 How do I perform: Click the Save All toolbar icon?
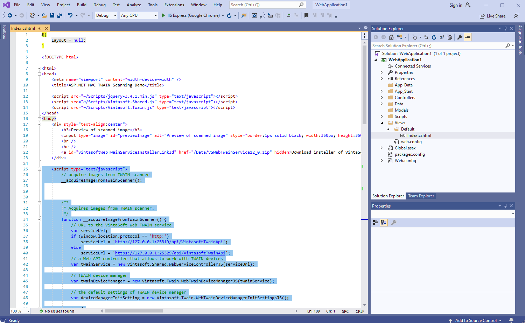(60, 15)
